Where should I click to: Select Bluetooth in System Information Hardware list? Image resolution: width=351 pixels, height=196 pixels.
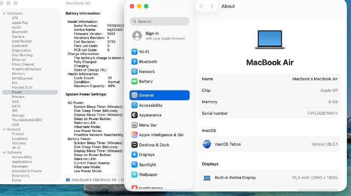pyautogui.click(x=20, y=32)
